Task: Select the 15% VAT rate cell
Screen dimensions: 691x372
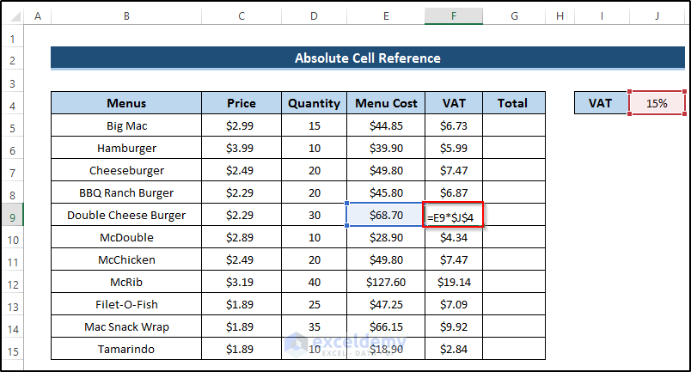Action: [657, 103]
